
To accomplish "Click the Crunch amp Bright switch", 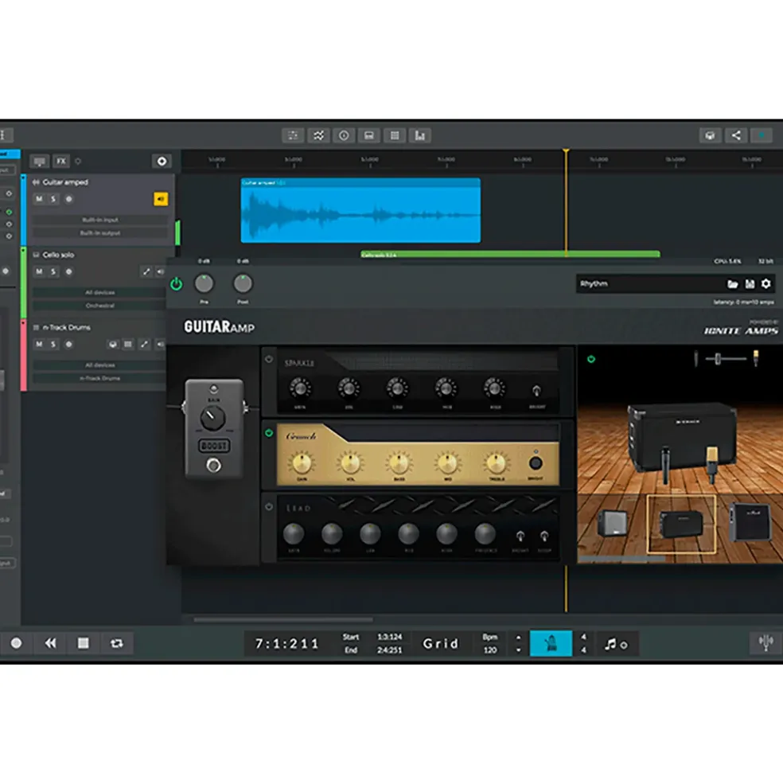I will pyautogui.click(x=536, y=463).
